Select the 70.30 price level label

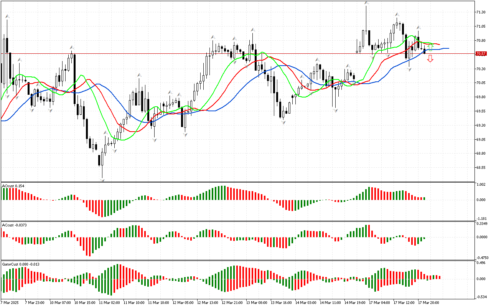coord(481,69)
